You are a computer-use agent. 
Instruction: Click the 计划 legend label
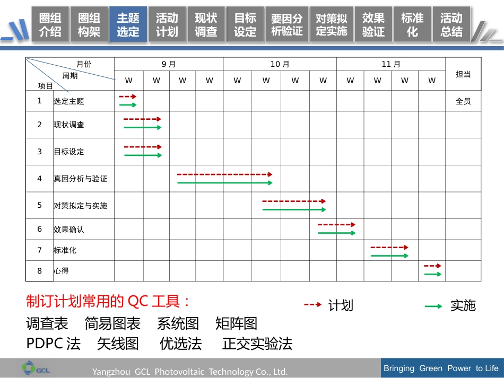(x=341, y=305)
